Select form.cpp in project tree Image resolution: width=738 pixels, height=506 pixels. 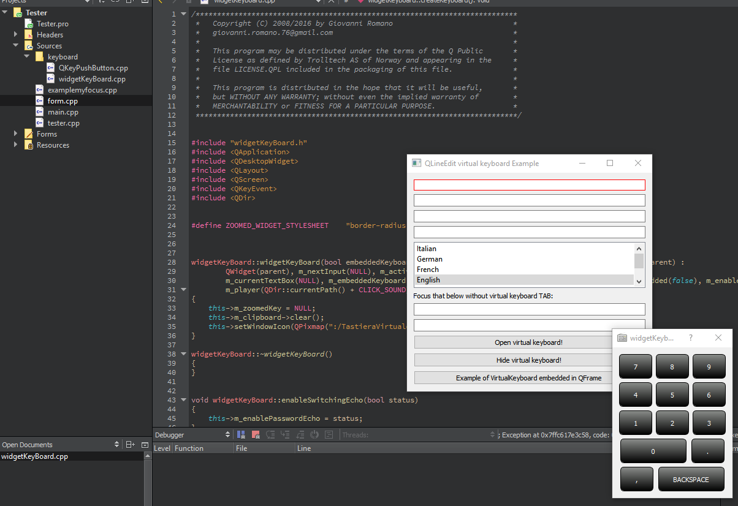[x=63, y=100]
